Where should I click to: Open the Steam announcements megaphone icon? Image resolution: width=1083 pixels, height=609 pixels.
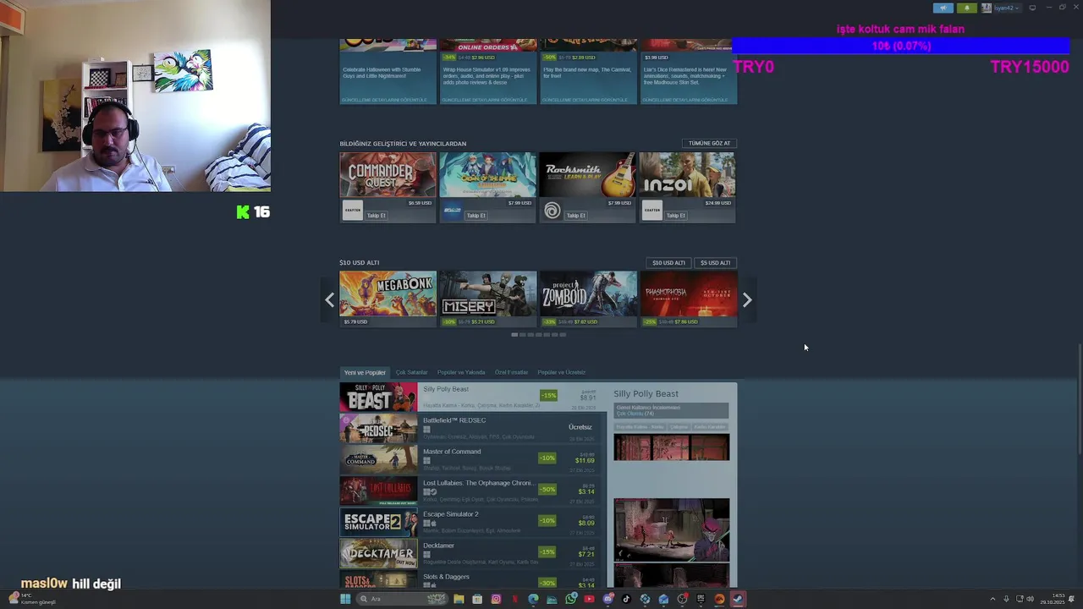coord(943,8)
